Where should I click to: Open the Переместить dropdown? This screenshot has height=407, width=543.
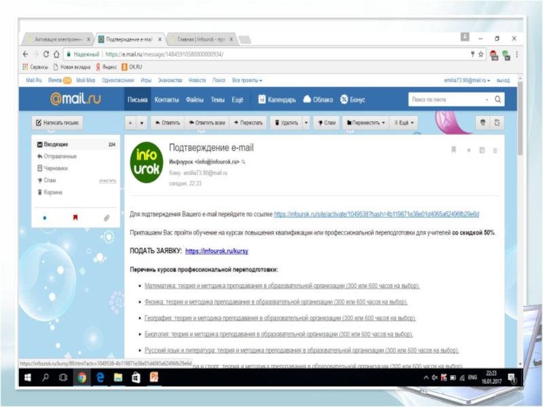[366, 123]
